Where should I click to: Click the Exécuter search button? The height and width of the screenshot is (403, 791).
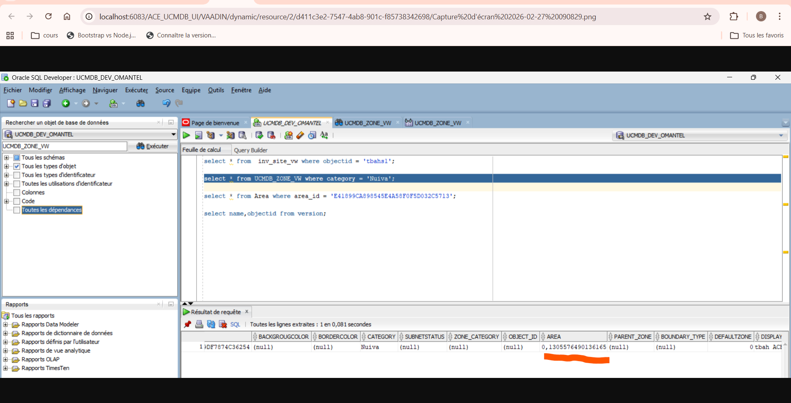[x=152, y=146]
